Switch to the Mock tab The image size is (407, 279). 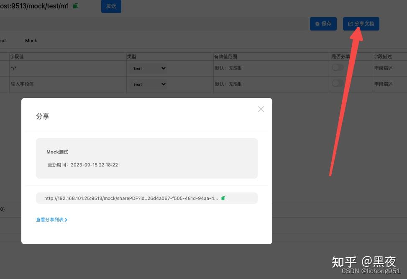coord(31,41)
